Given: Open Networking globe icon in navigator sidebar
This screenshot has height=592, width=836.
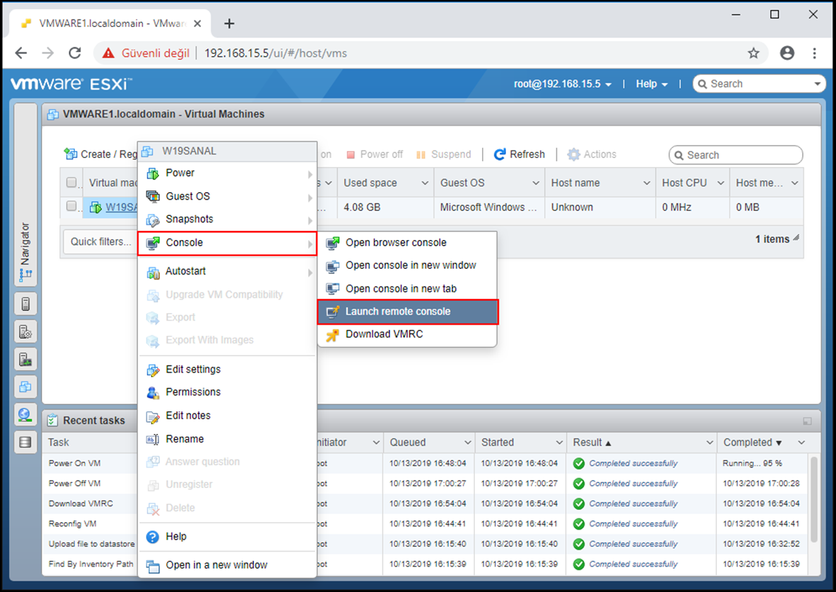Looking at the screenshot, I should (25, 414).
